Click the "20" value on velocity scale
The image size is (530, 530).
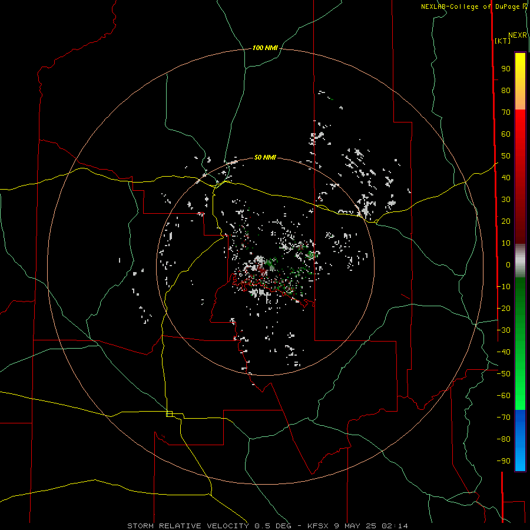[506, 221]
